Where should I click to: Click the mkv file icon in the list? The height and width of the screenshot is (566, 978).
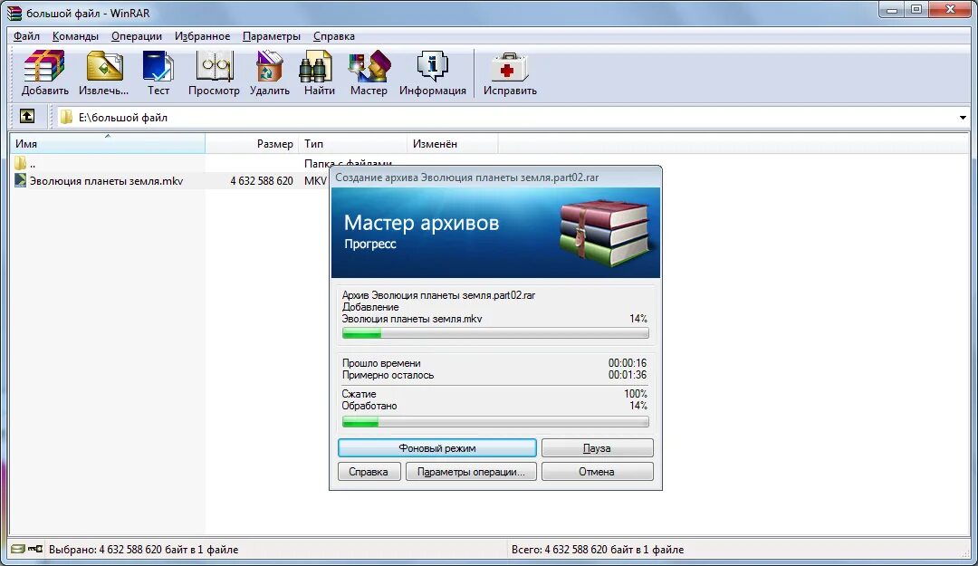point(21,181)
